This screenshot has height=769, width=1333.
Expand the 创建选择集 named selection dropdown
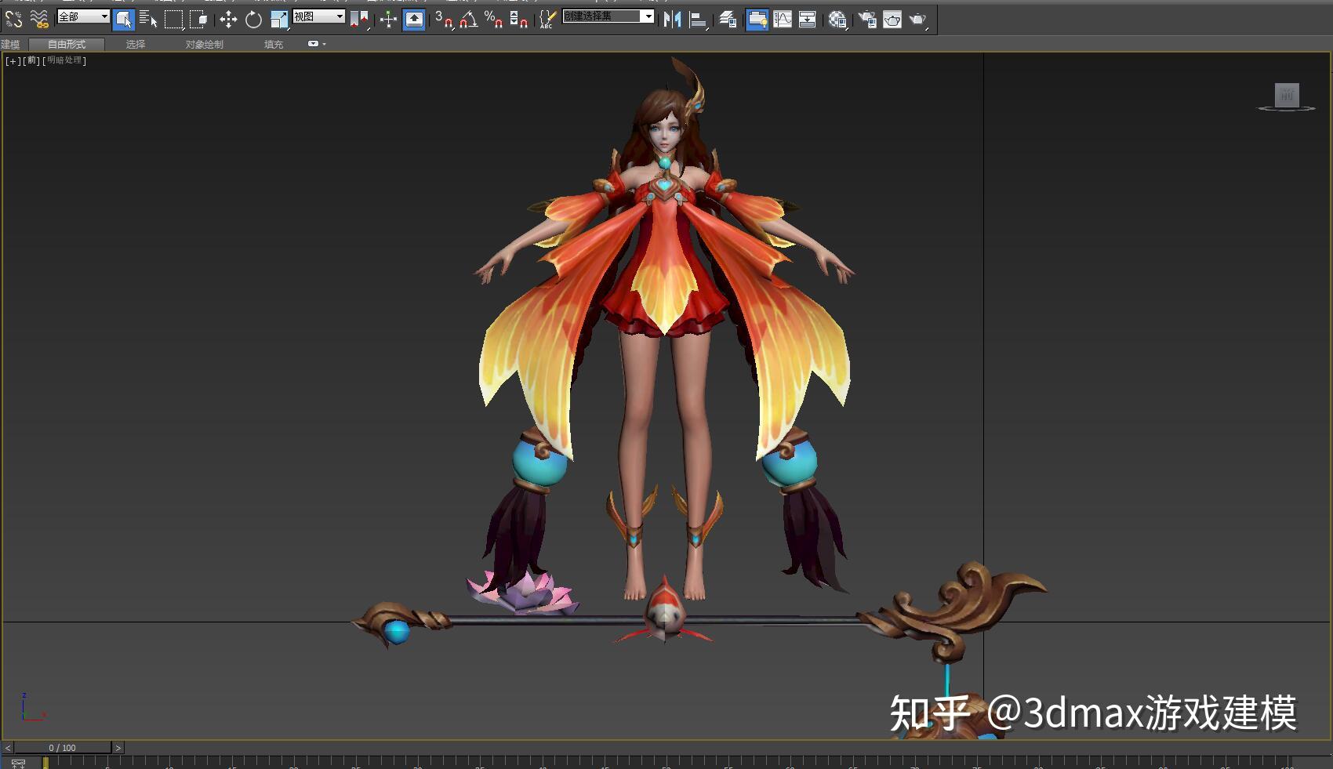648,16
